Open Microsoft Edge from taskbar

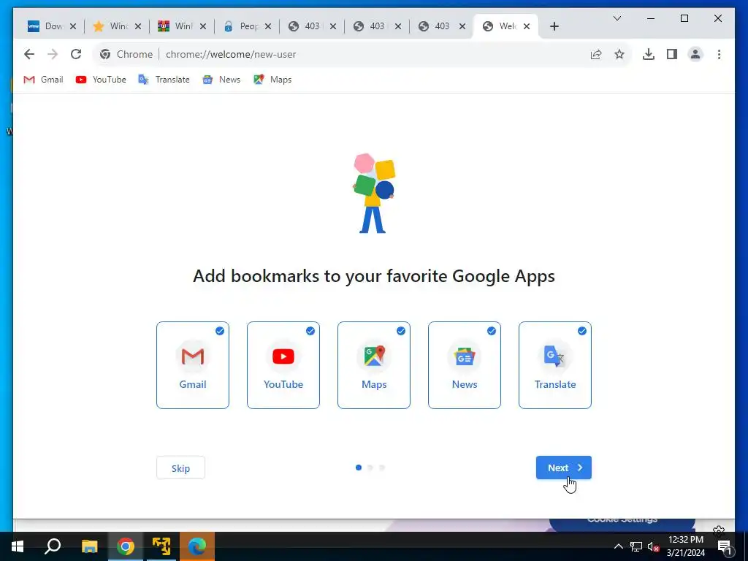tap(197, 546)
